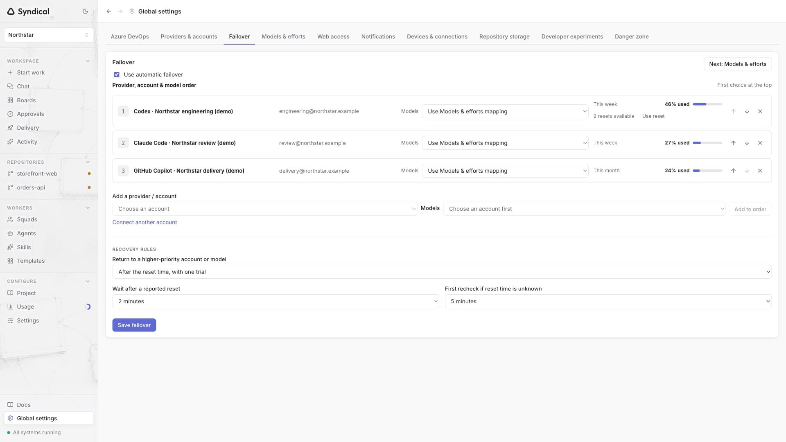Move GitHub Copilot Northstar delivery up
The height and width of the screenshot is (442, 786).
[733, 171]
